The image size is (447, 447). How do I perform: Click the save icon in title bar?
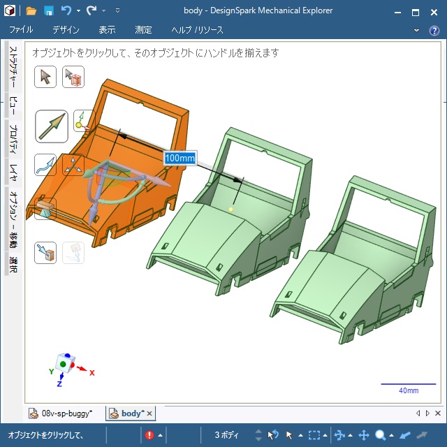pyautogui.click(x=49, y=10)
